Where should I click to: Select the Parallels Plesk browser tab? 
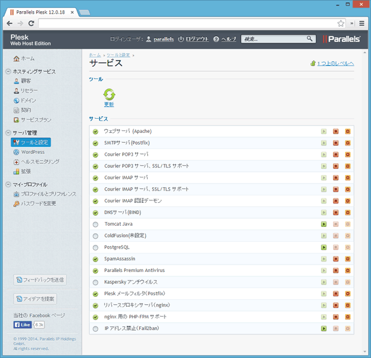tap(40, 12)
